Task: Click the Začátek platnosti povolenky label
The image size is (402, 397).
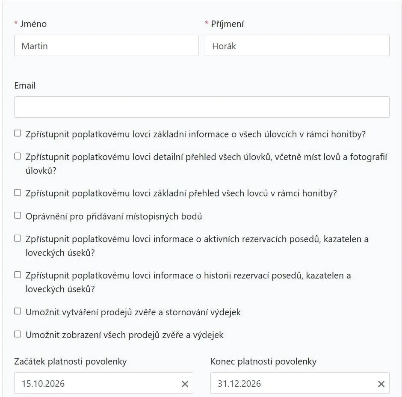Action: [70, 361]
